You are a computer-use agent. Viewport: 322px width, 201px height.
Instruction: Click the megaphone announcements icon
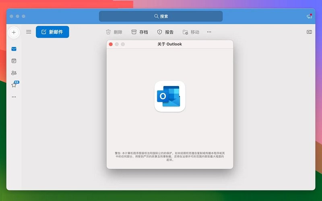[x=309, y=16]
